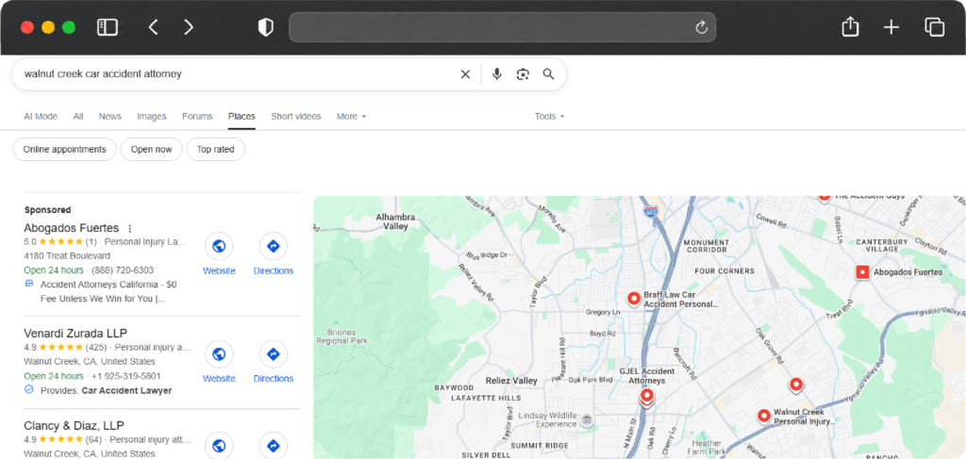Go back with the browser back arrow
The height and width of the screenshot is (459, 966).
click(154, 27)
